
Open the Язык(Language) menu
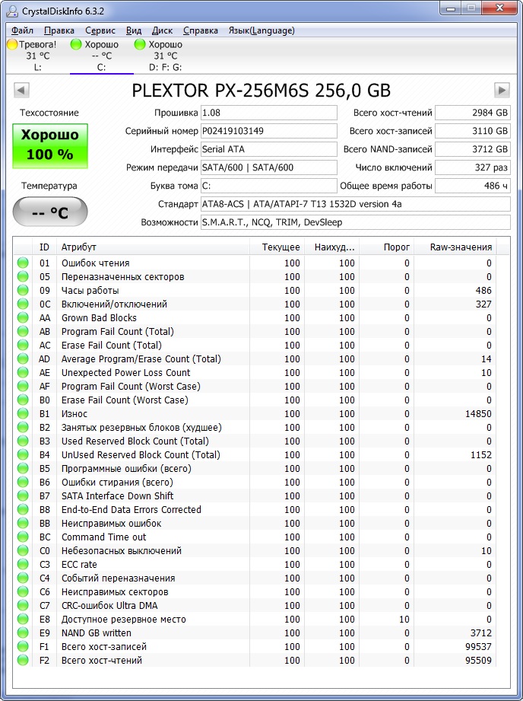(x=261, y=30)
